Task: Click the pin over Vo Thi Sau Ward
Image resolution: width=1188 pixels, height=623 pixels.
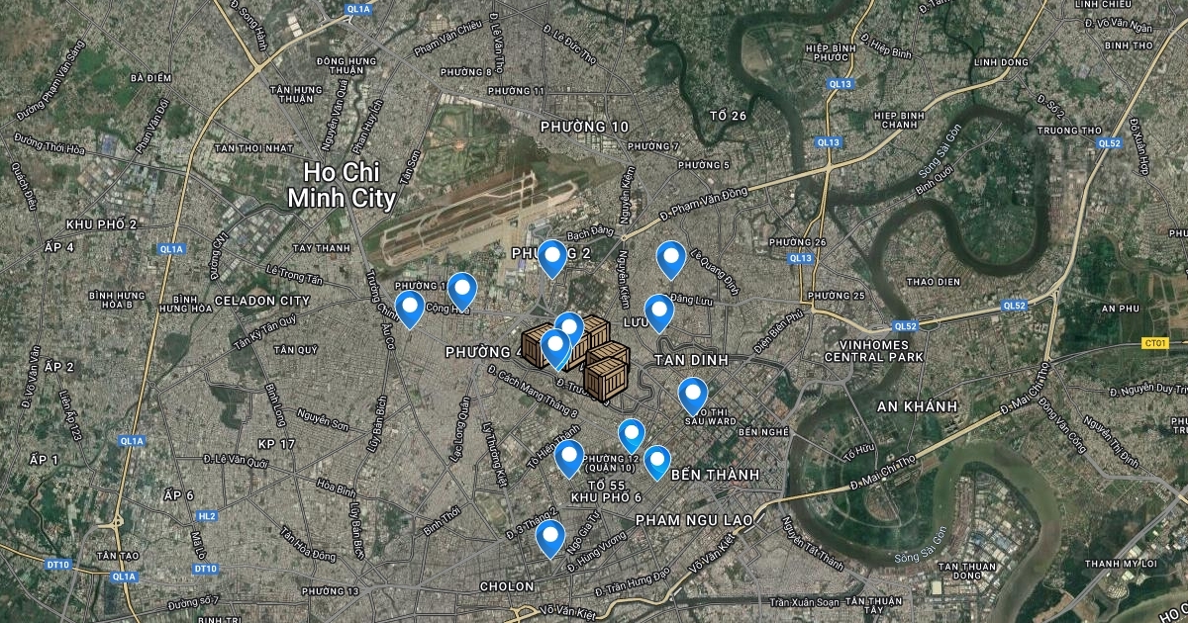Action: [x=693, y=396]
